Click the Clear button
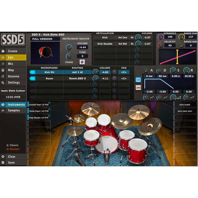Image resolution: width=198 pixels, height=198 pixels. coord(13,157)
